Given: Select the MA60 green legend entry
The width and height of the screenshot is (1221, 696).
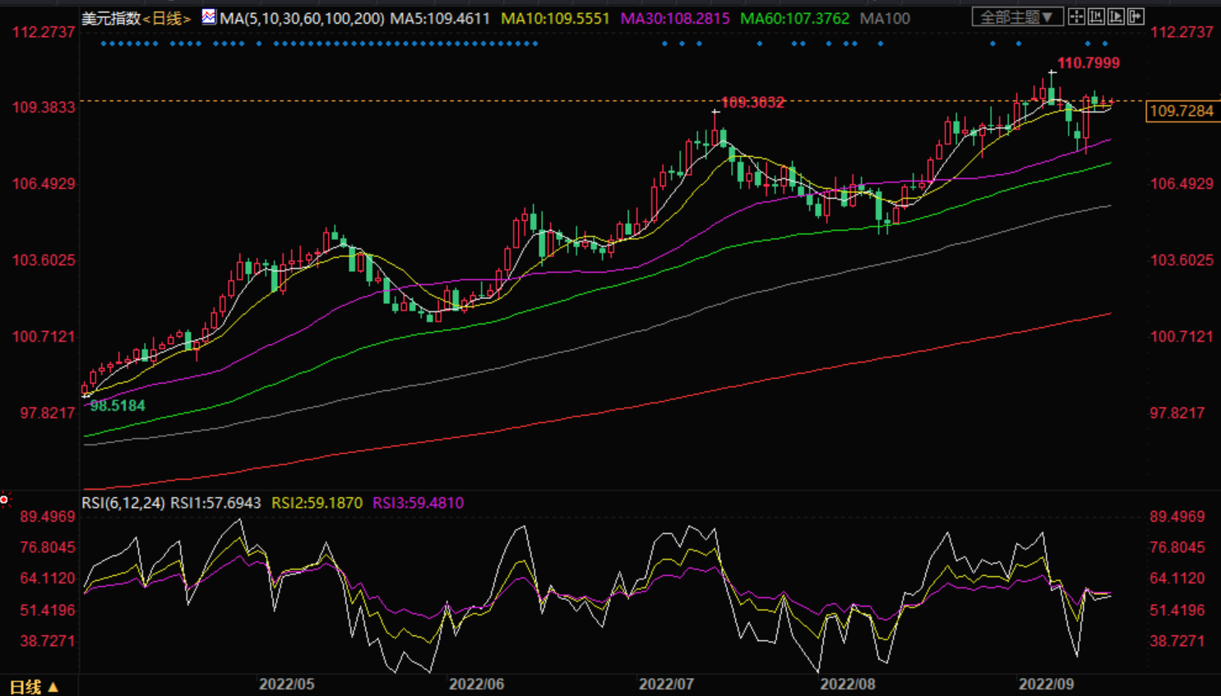Looking at the screenshot, I should pos(794,18).
